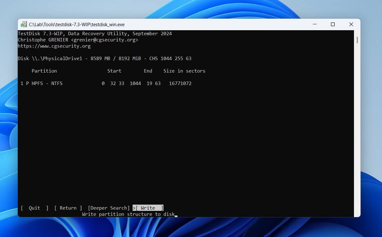The image size is (382, 237).
Task: Maximize the TestDisk console window
Action: click(x=333, y=24)
